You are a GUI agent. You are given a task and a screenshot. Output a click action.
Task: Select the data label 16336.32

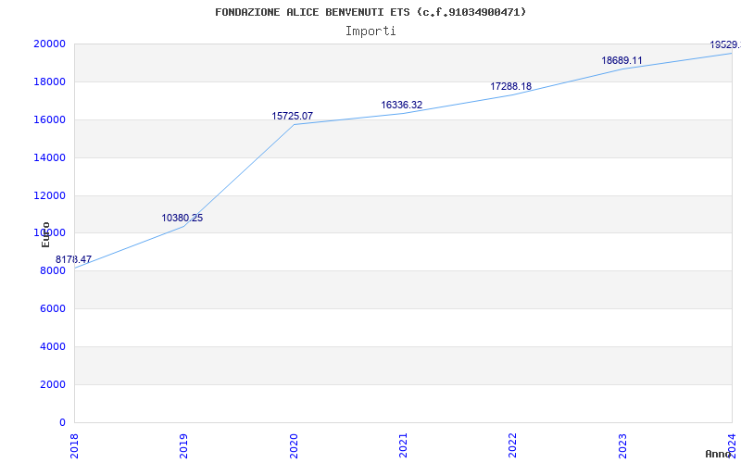pos(402,105)
